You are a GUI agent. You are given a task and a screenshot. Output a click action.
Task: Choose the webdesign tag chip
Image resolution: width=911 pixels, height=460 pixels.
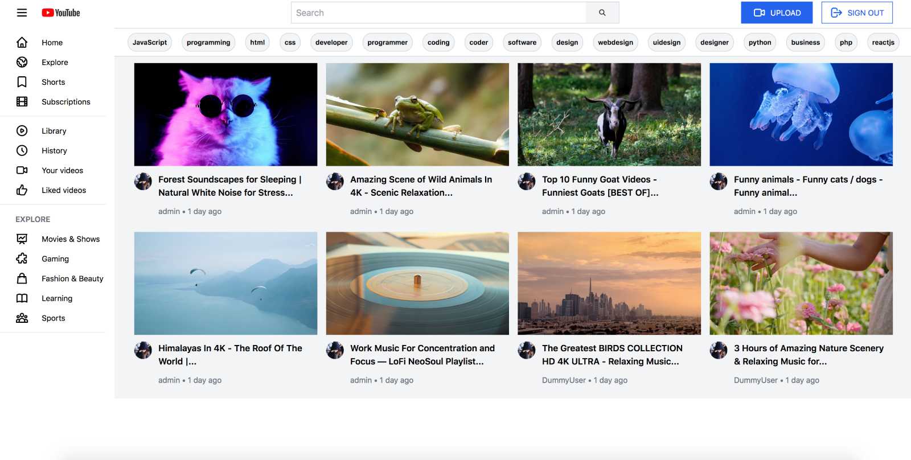[615, 42]
